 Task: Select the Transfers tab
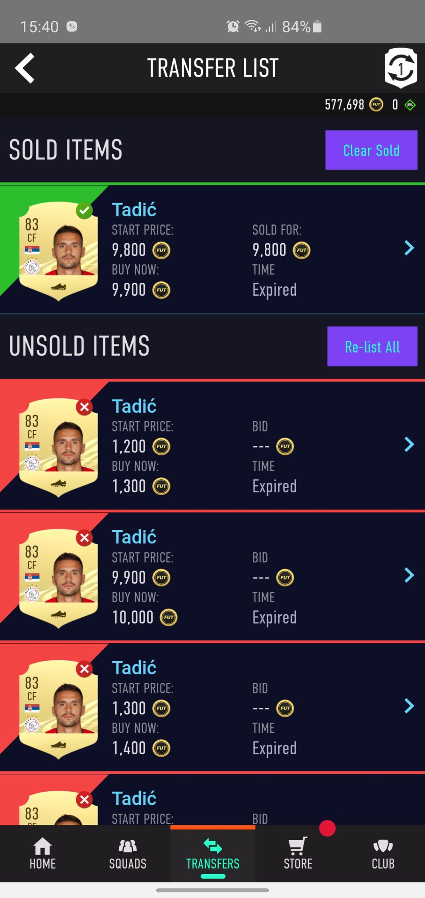213,853
